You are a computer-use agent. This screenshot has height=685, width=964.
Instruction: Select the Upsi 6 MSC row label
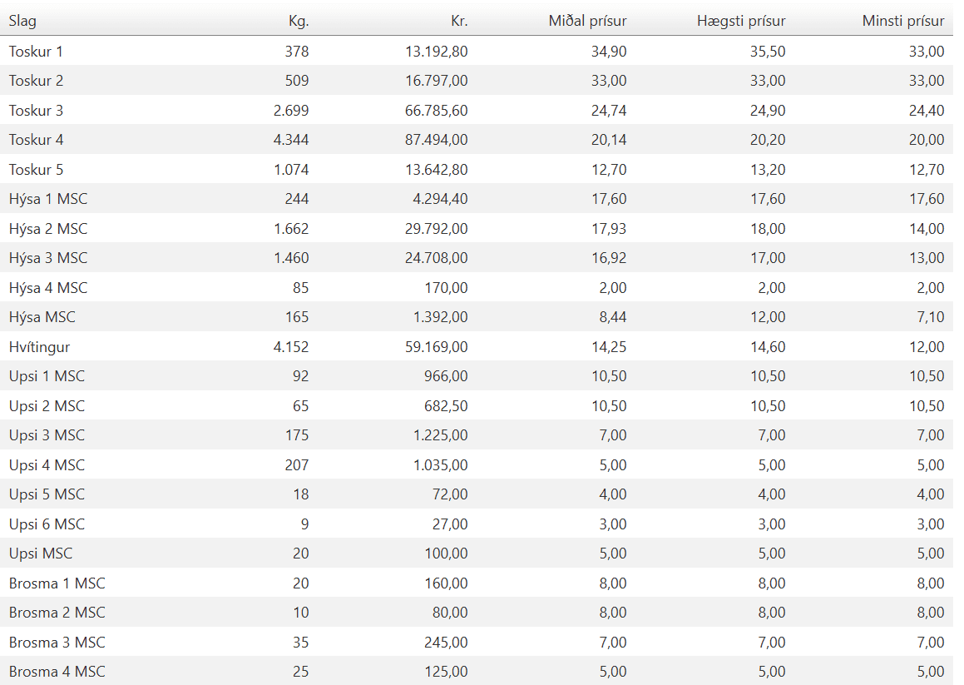pyautogui.click(x=47, y=524)
